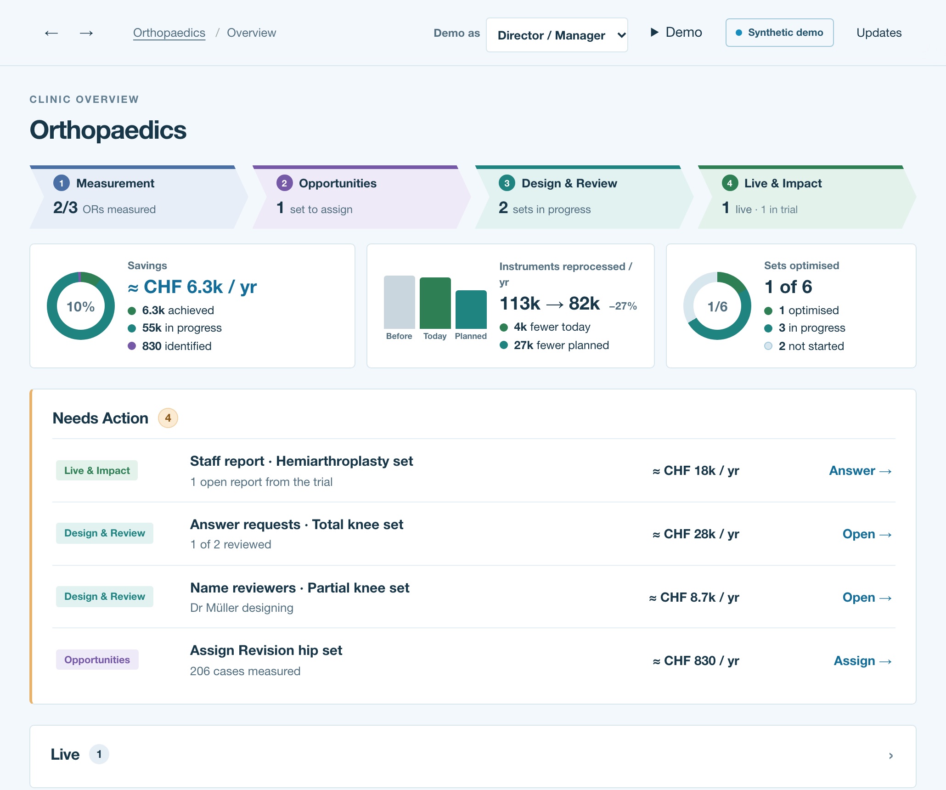This screenshot has width=946, height=790.
Task: Click the 3 in progress legend entry
Action: (x=805, y=328)
